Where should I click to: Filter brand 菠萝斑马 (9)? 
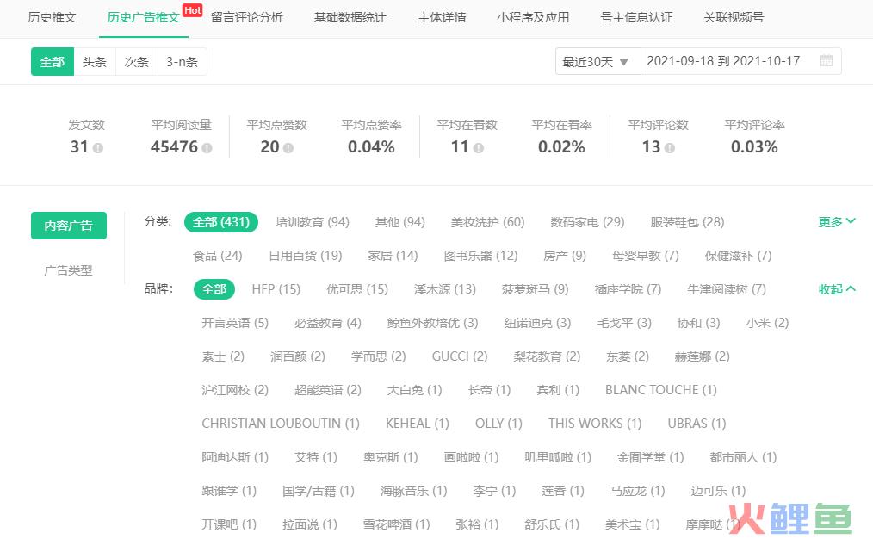[535, 289]
